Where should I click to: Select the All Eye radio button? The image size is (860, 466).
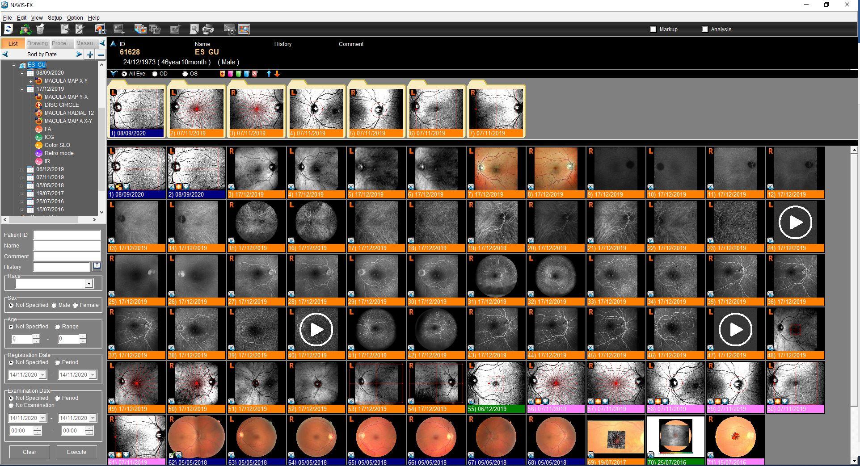coord(124,74)
